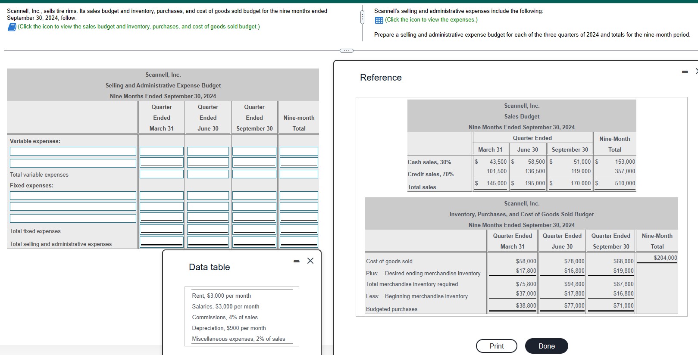Select first variable expense nine-month total field
Image resolution: width=698 pixels, height=355 pixels.
(299, 151)
